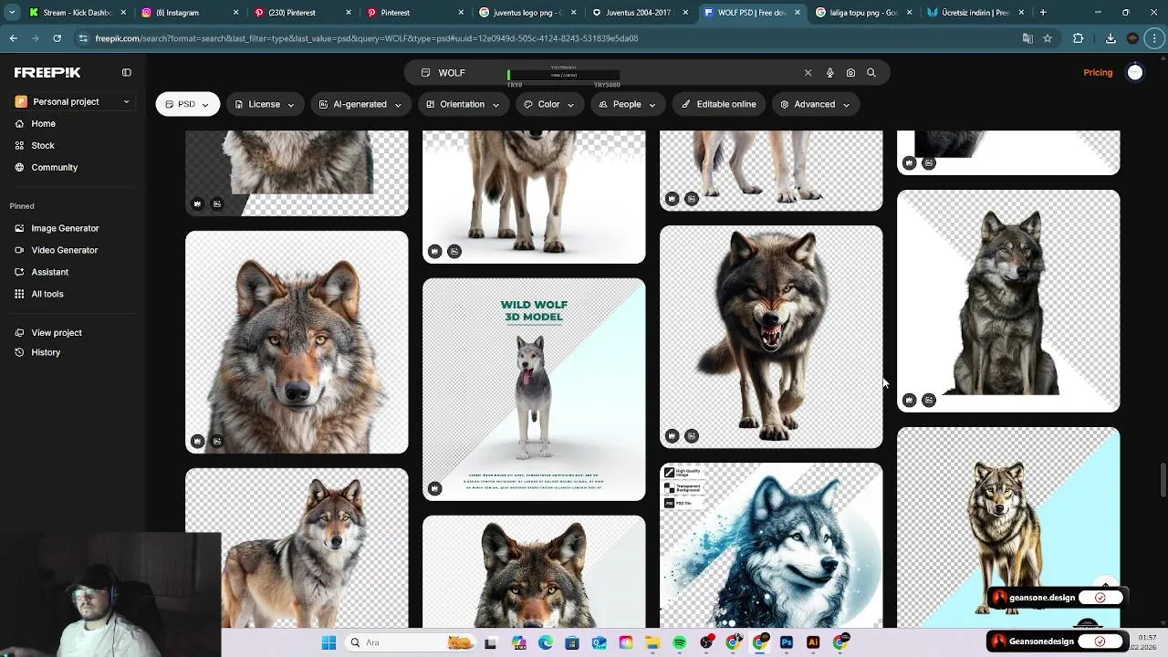Viewport: 1168px width, 657px height.
Task: Switch to the Stream Kick Dashboard tab
Action: [77, 13]
